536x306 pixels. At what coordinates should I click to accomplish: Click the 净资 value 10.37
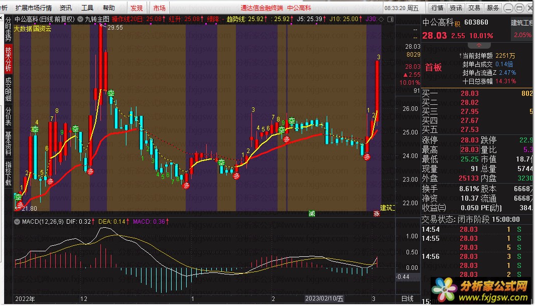coord(469,198)
